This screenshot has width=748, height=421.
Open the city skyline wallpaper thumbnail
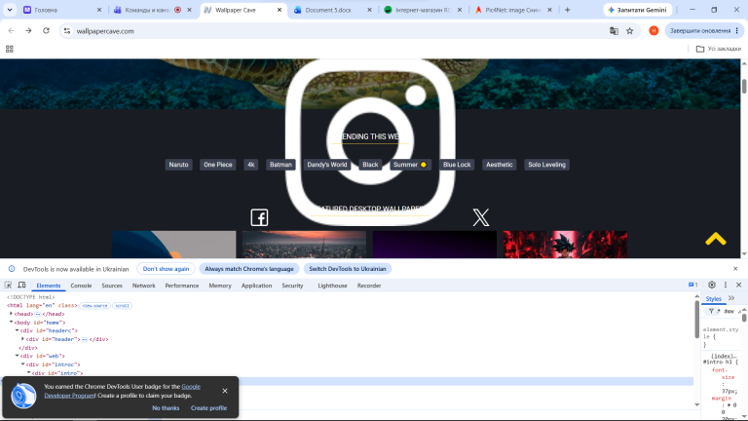coord(304,245)
